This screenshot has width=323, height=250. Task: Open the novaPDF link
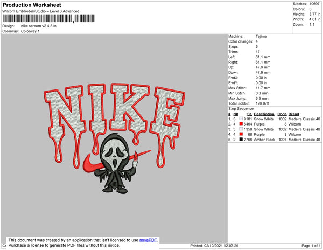point(148,240)
